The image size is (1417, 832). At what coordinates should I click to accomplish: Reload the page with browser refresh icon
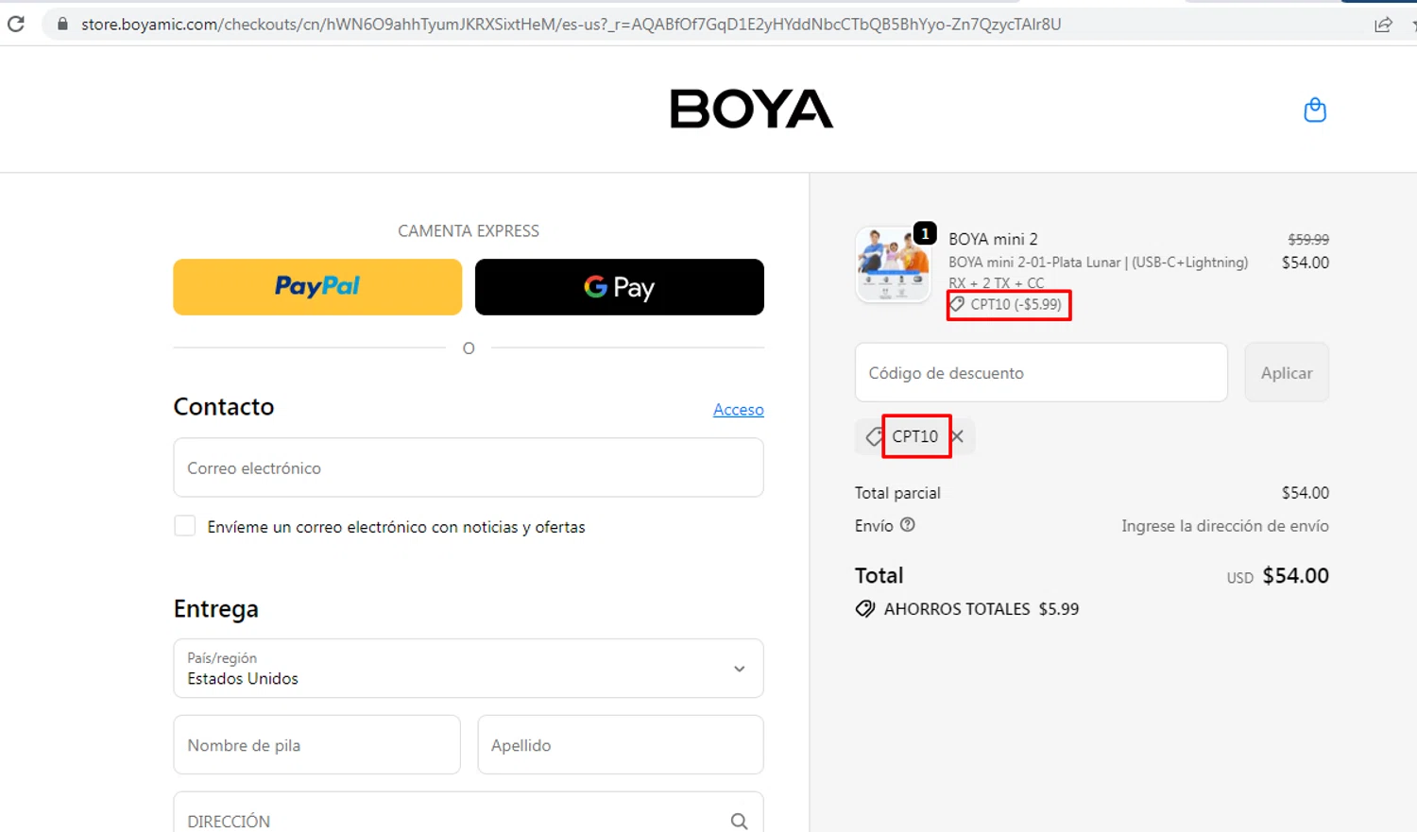15,24
